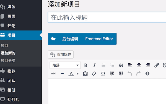This screenshot has height=104, width=166.
Task: Decrease the paragraph indent
Action: click(112, 73)
